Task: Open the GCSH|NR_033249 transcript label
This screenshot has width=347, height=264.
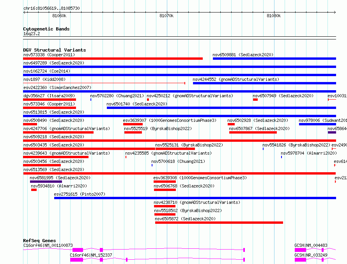Action: coord(311,255)
